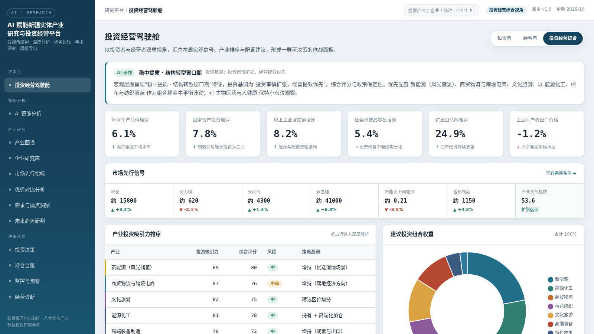Open 投资经营驾驶舱 in sidebar
Screen dimensions: 594x334
(48, 85)
